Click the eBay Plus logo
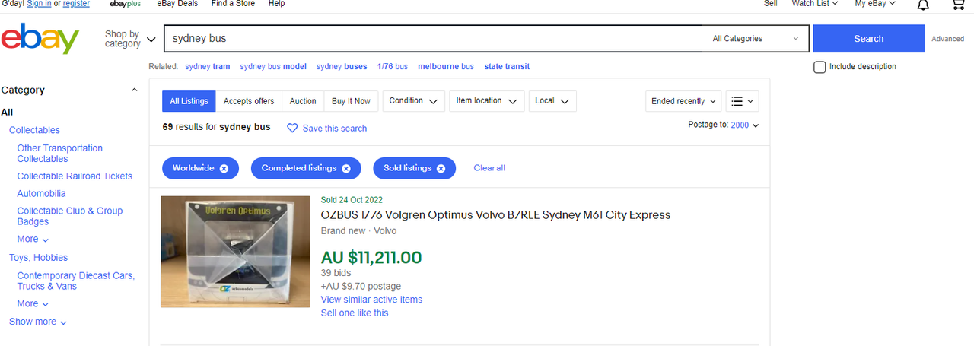This screenshot has width=974, height=346. 126,4
